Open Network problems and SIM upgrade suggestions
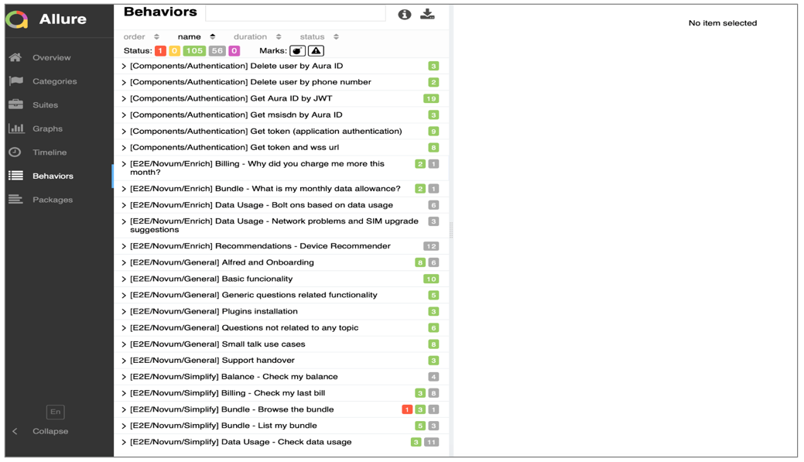Image resolution: width=804 pixels, height=462 pixels. click(281, 226)
